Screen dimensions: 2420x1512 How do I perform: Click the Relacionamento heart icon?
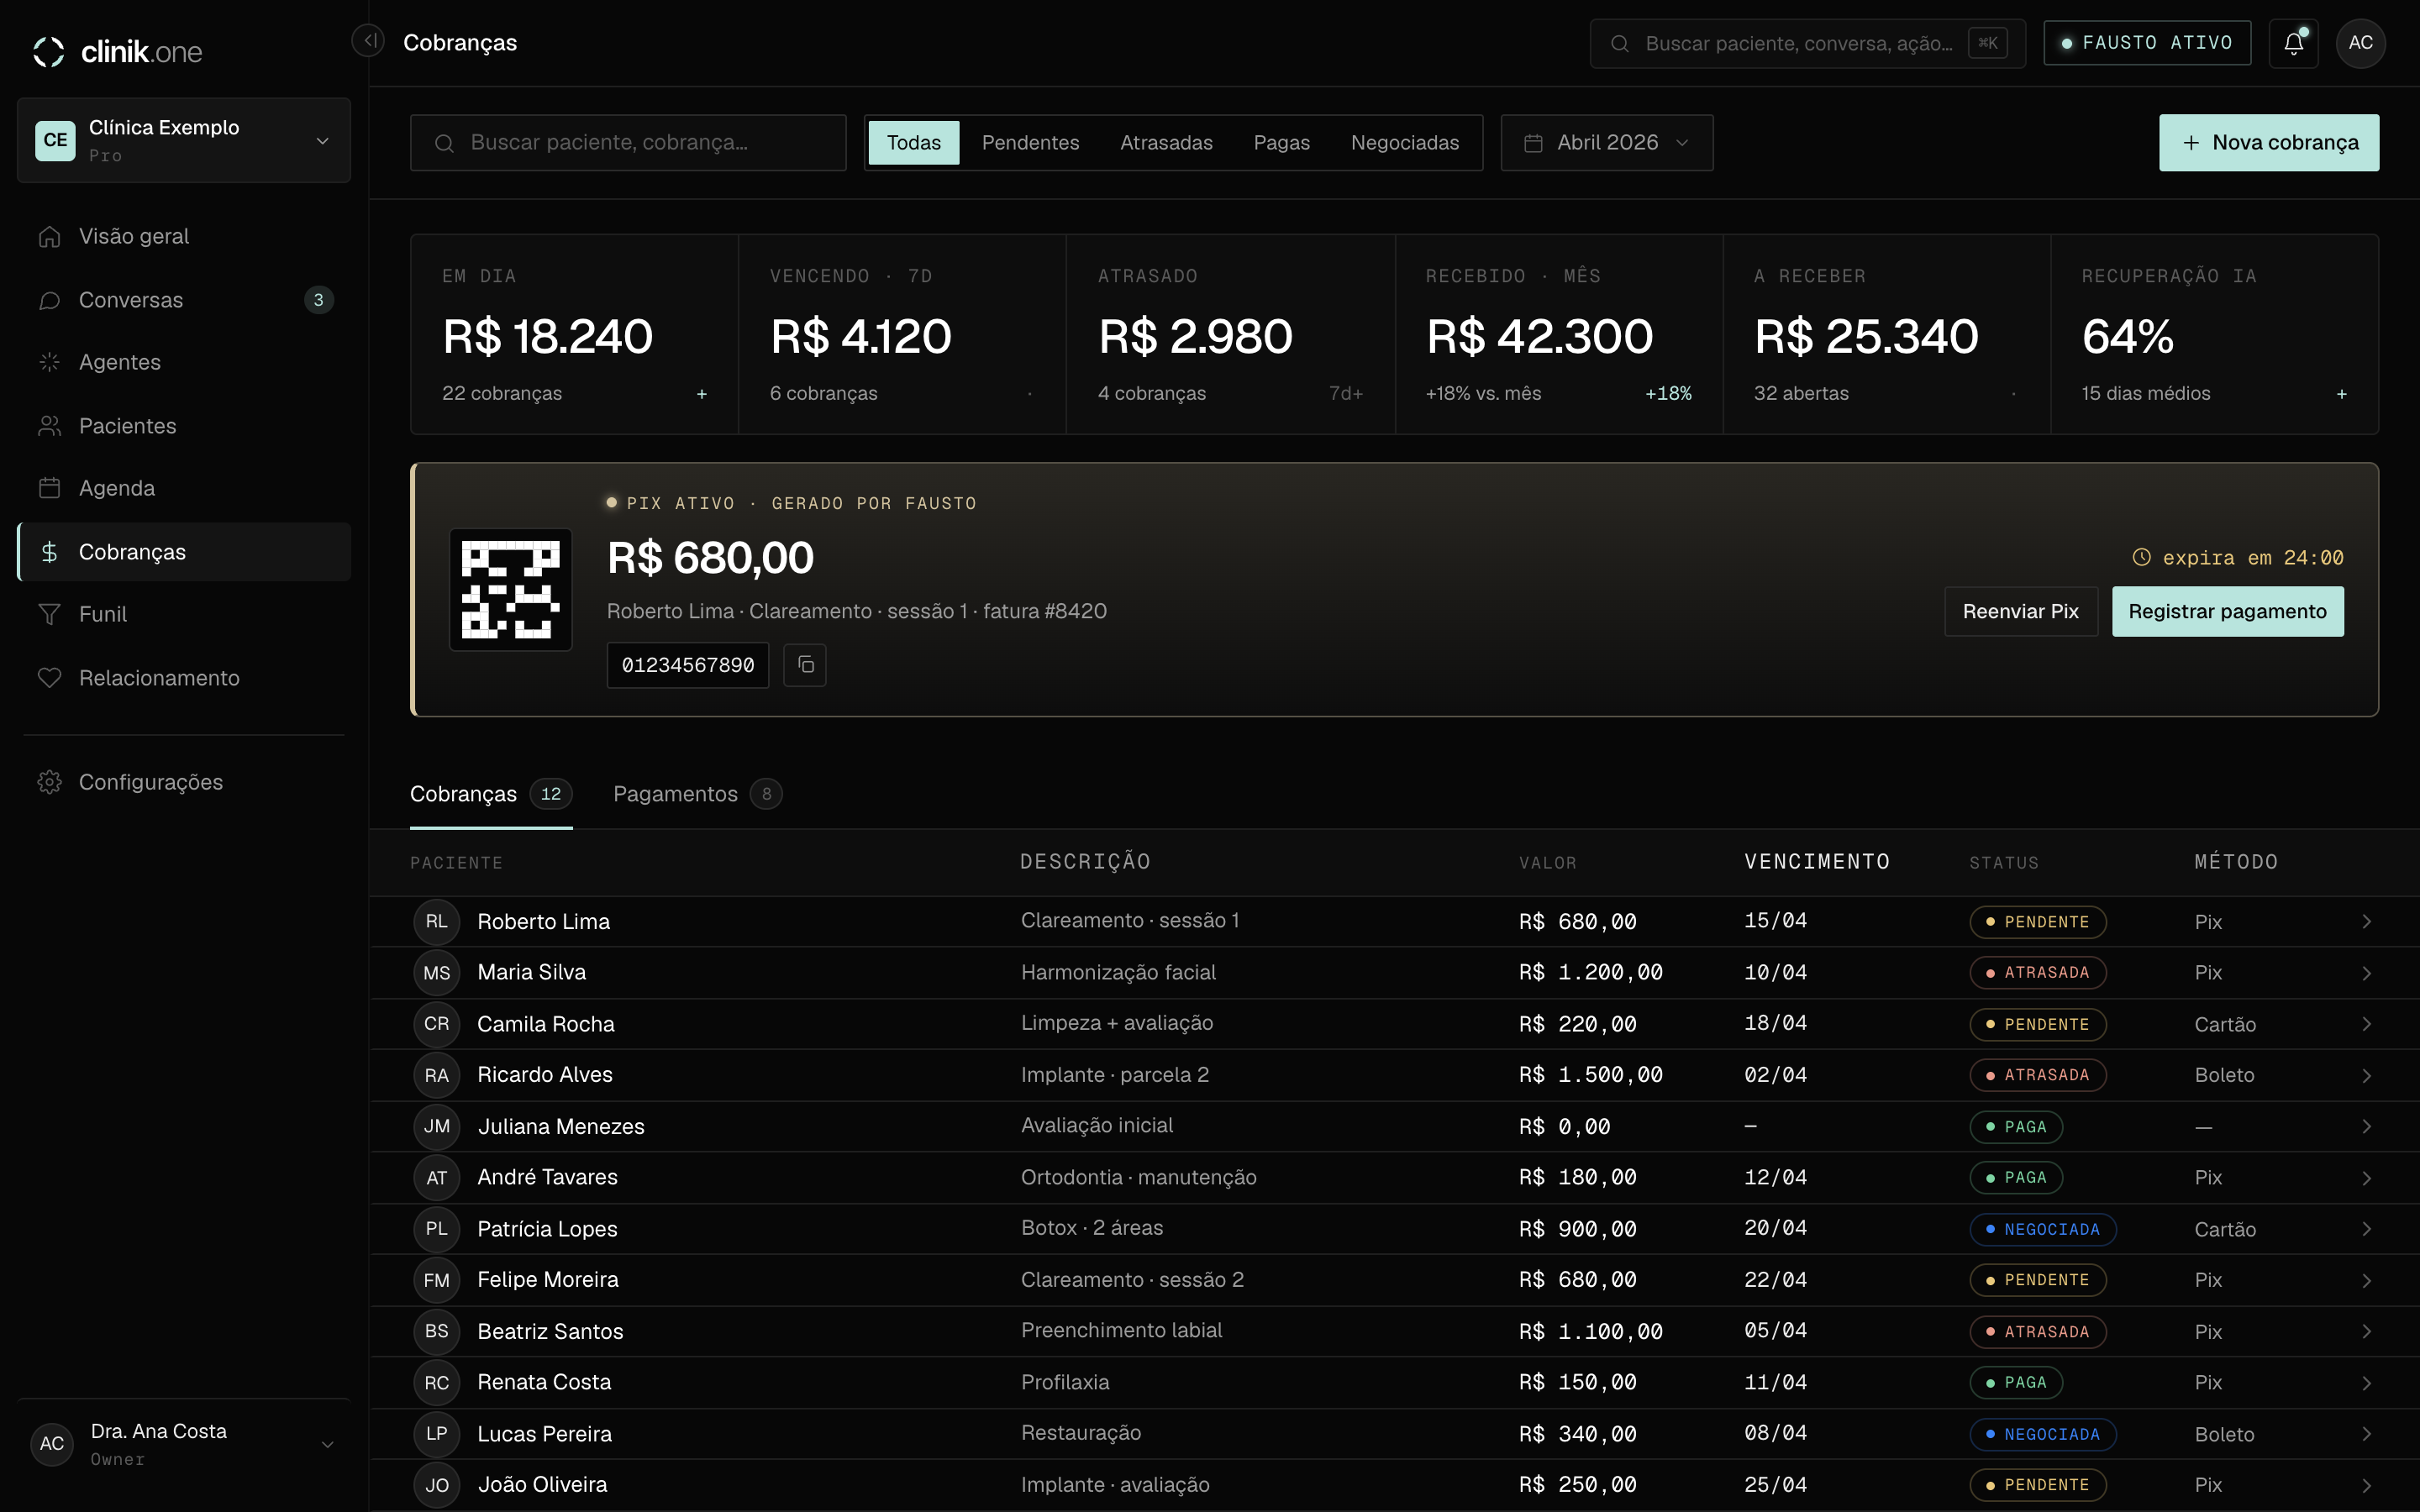[49, 678]
